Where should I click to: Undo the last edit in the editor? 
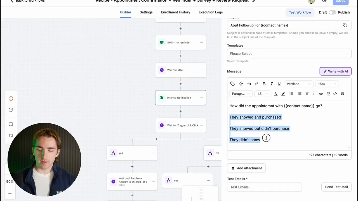[x=249, y=84]
